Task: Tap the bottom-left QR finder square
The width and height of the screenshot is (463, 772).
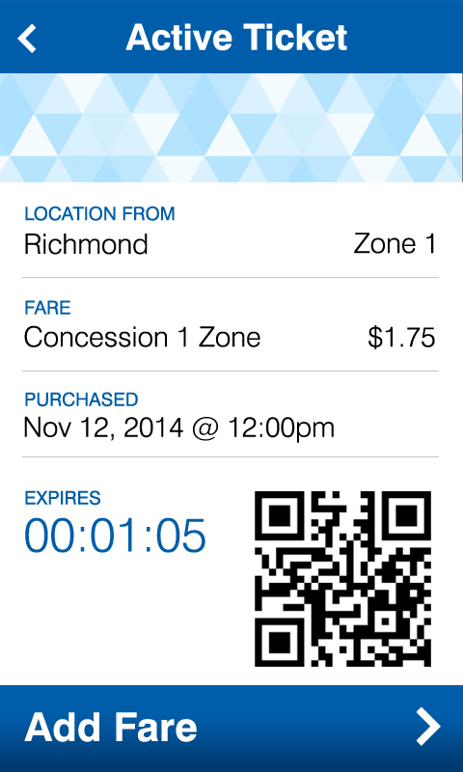Action: (279, 643)
